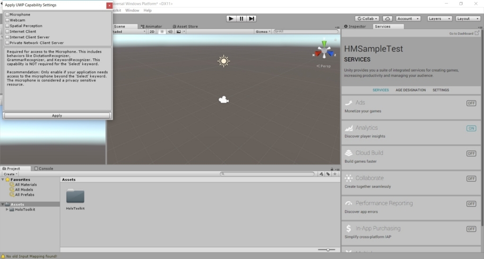The image size is (484, 259).
Task: Open Go to Dashboard external link icon
Action: (477, 33)
